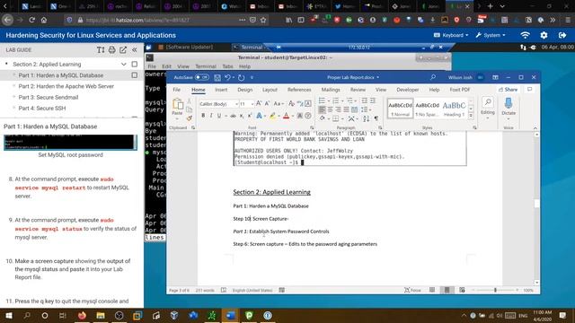575x323 pixels.
Task: Open the lab settings gear icon
Action: pos(544,35)
